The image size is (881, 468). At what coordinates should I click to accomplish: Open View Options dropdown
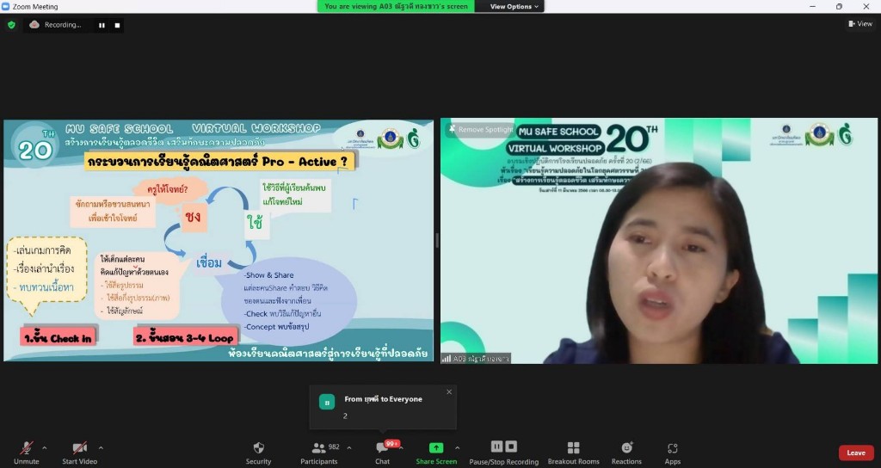(x=514, y=6)
